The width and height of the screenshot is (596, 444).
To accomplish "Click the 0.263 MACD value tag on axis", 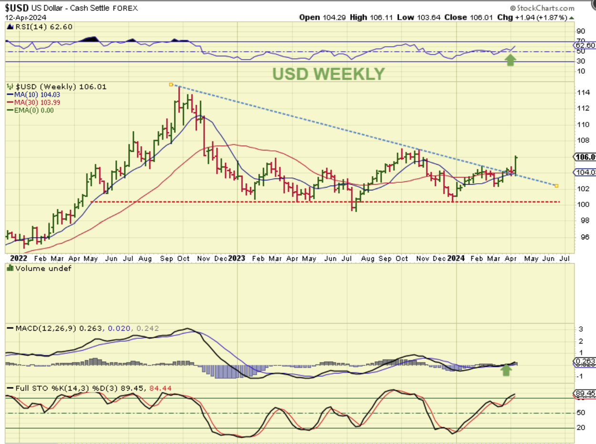I will coord(585,362).
